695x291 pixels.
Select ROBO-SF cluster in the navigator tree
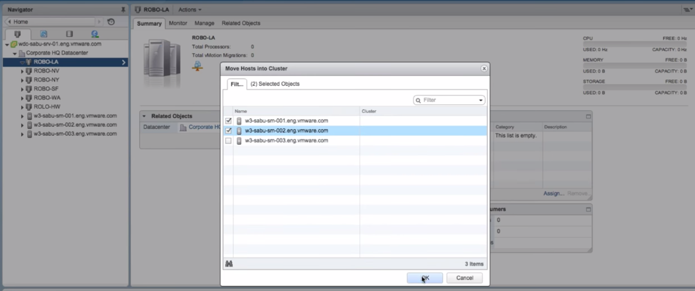coord(46,89)
